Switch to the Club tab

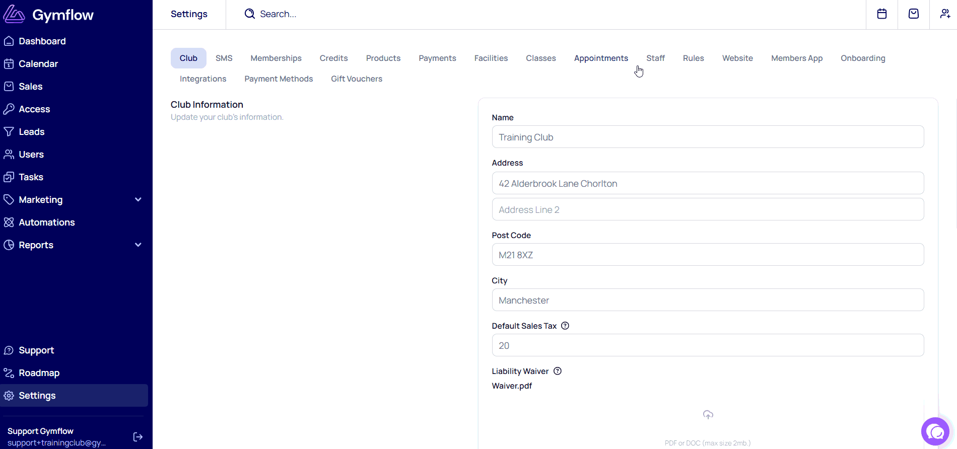(x=188, y=58)
